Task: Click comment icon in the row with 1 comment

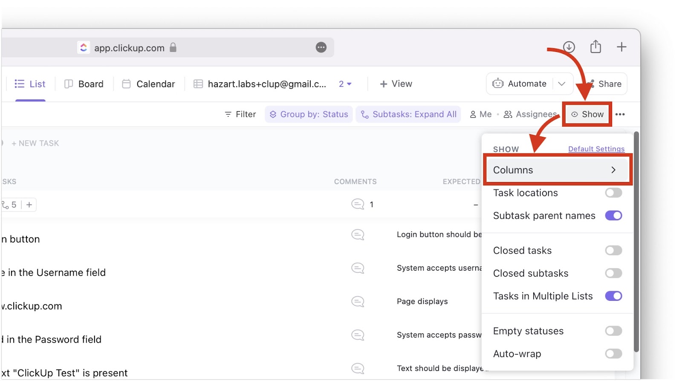Action: pyautogui.click(x=358, y=204)
